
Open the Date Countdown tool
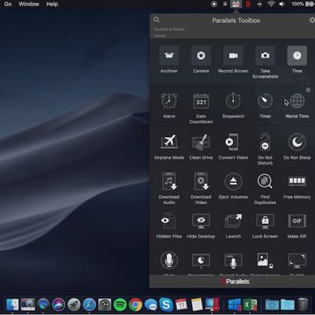tap(201, 101)
